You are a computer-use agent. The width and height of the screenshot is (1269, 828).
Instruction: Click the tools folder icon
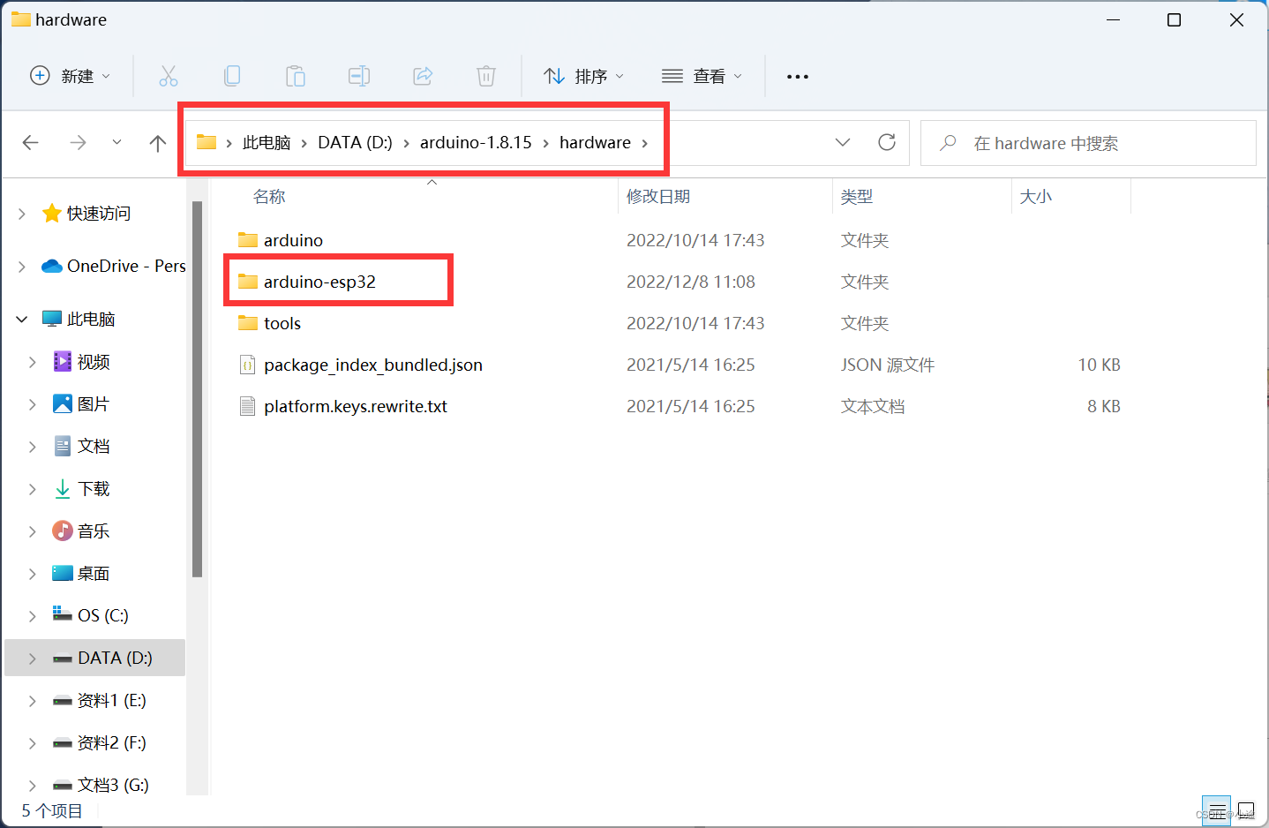tap(248, 323)
